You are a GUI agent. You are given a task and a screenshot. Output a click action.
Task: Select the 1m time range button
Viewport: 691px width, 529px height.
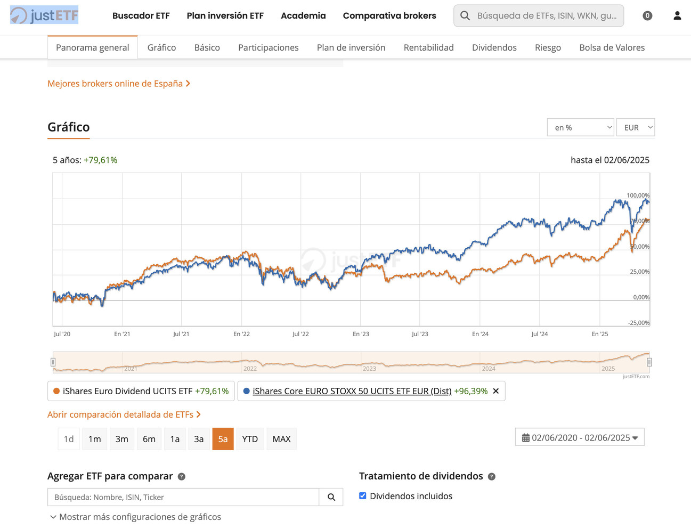click(95, 439)
